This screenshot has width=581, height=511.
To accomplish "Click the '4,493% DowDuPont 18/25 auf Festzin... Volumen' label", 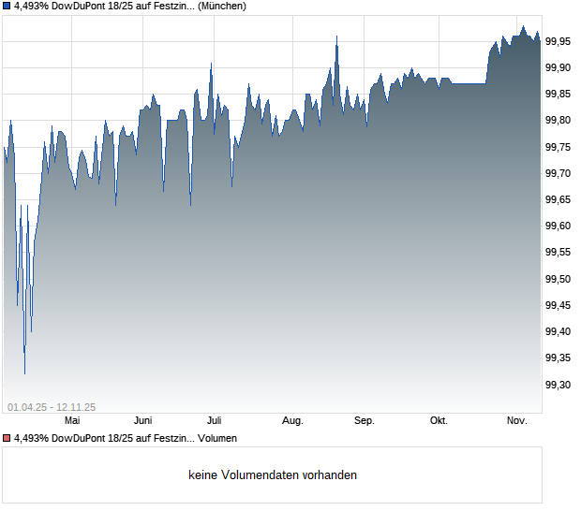I will click(x=126, y=439).
